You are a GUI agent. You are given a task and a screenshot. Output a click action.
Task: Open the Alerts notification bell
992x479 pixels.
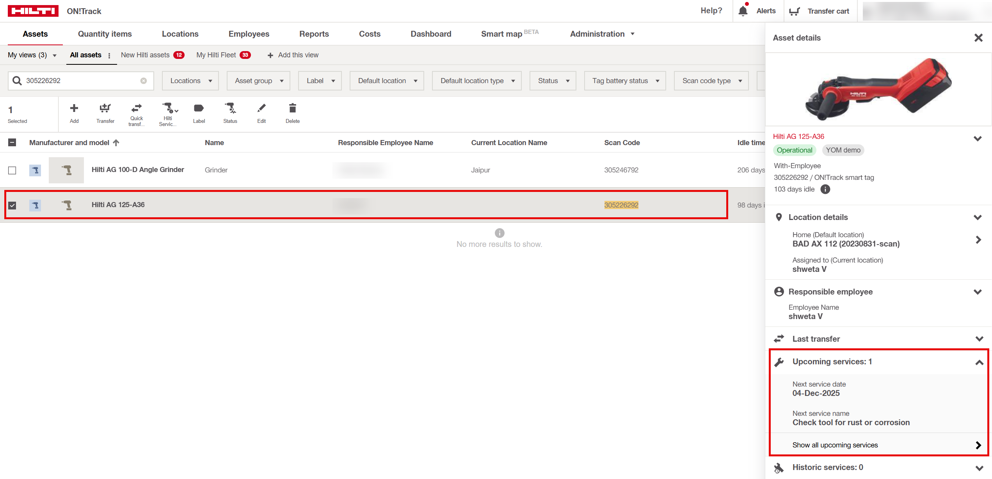[743, 11]
